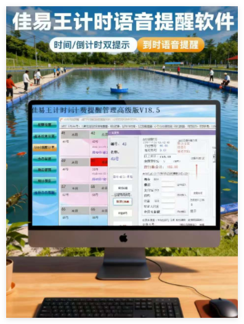Screen dimensions: 244x324
Task: Click the button beside 会员卡余额 field
Action: pyautogui.click(x=181, y=212)
